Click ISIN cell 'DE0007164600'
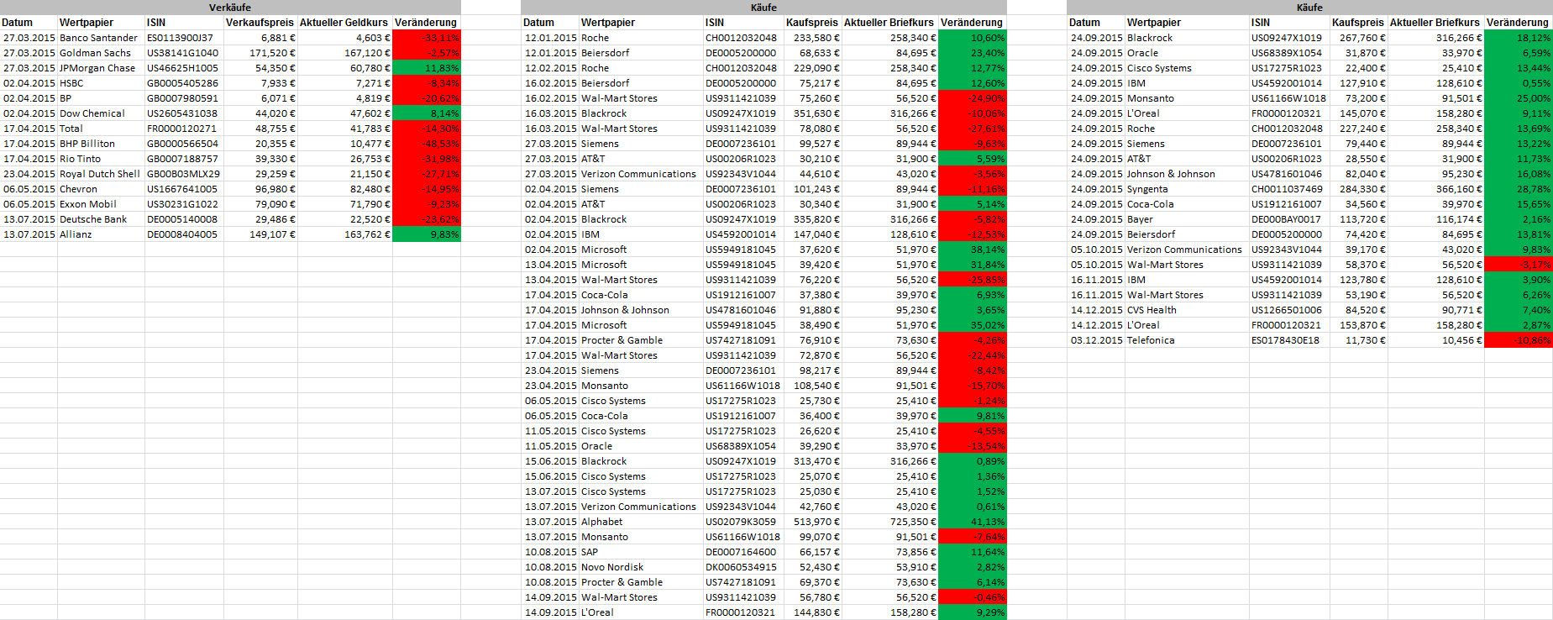Screen dimensions: 1553x620 coord(743,552)
